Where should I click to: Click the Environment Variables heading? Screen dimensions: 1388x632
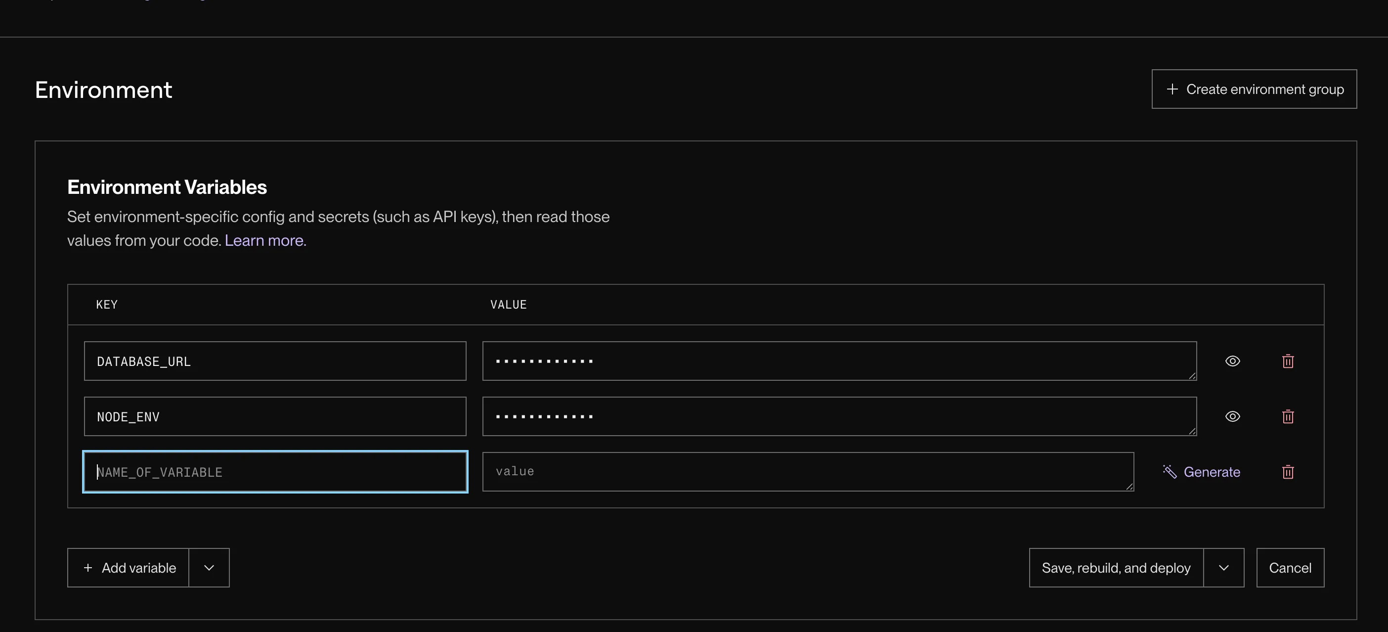[167, 187]
